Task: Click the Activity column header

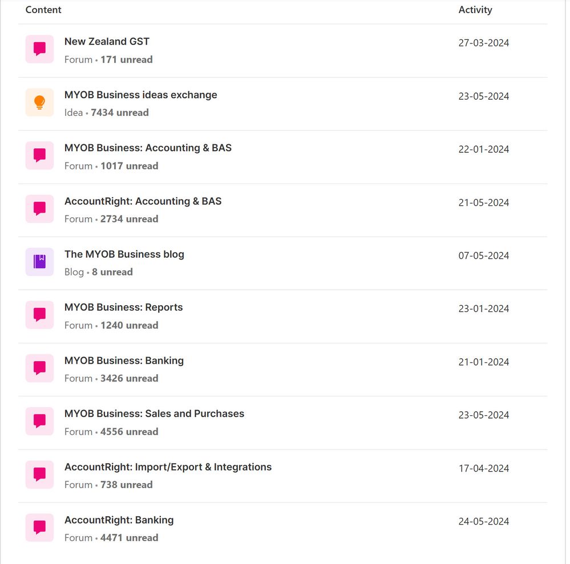Action: (475, 10)
